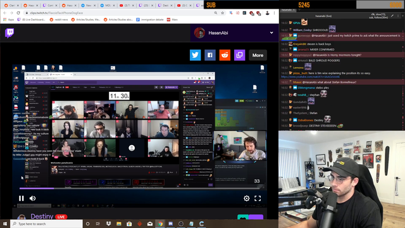The height and width of the screenshot is (228, 405).
Task: Open File Explorer from taskbar
Action: click(119, 224)
